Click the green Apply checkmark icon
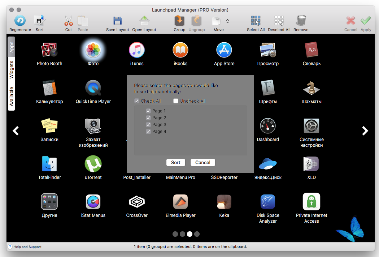379x257 pixels. coord(366,21)
